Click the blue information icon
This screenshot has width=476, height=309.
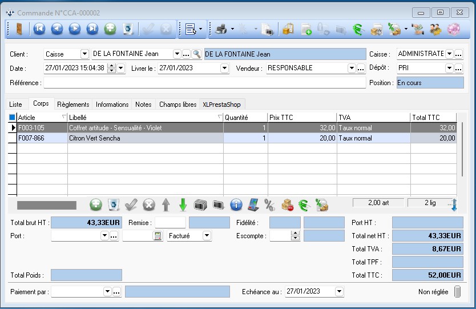point(236,204)
